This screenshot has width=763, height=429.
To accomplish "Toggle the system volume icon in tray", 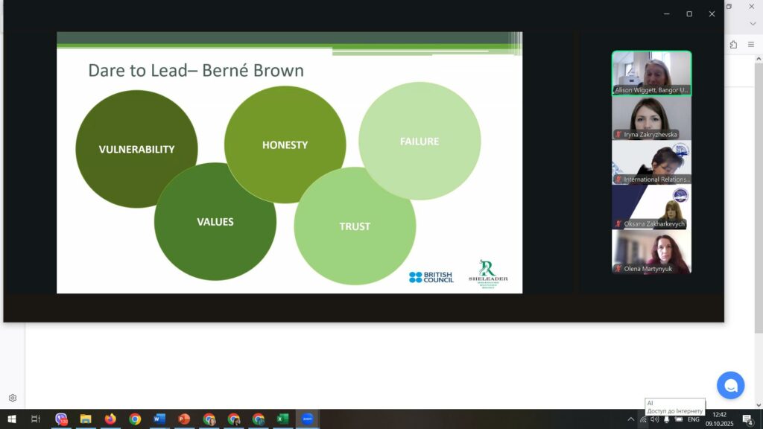I will coord(655,419).
